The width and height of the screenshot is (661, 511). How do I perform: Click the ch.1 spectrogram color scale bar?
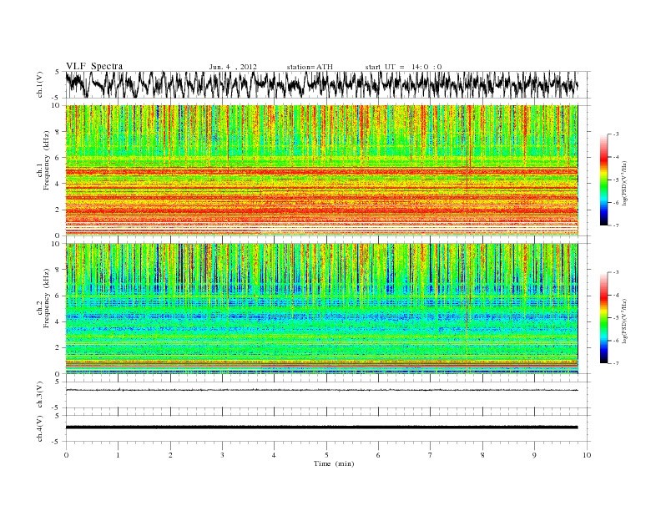point(604,180)
